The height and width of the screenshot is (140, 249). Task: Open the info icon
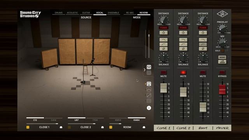tap(149, 108)
